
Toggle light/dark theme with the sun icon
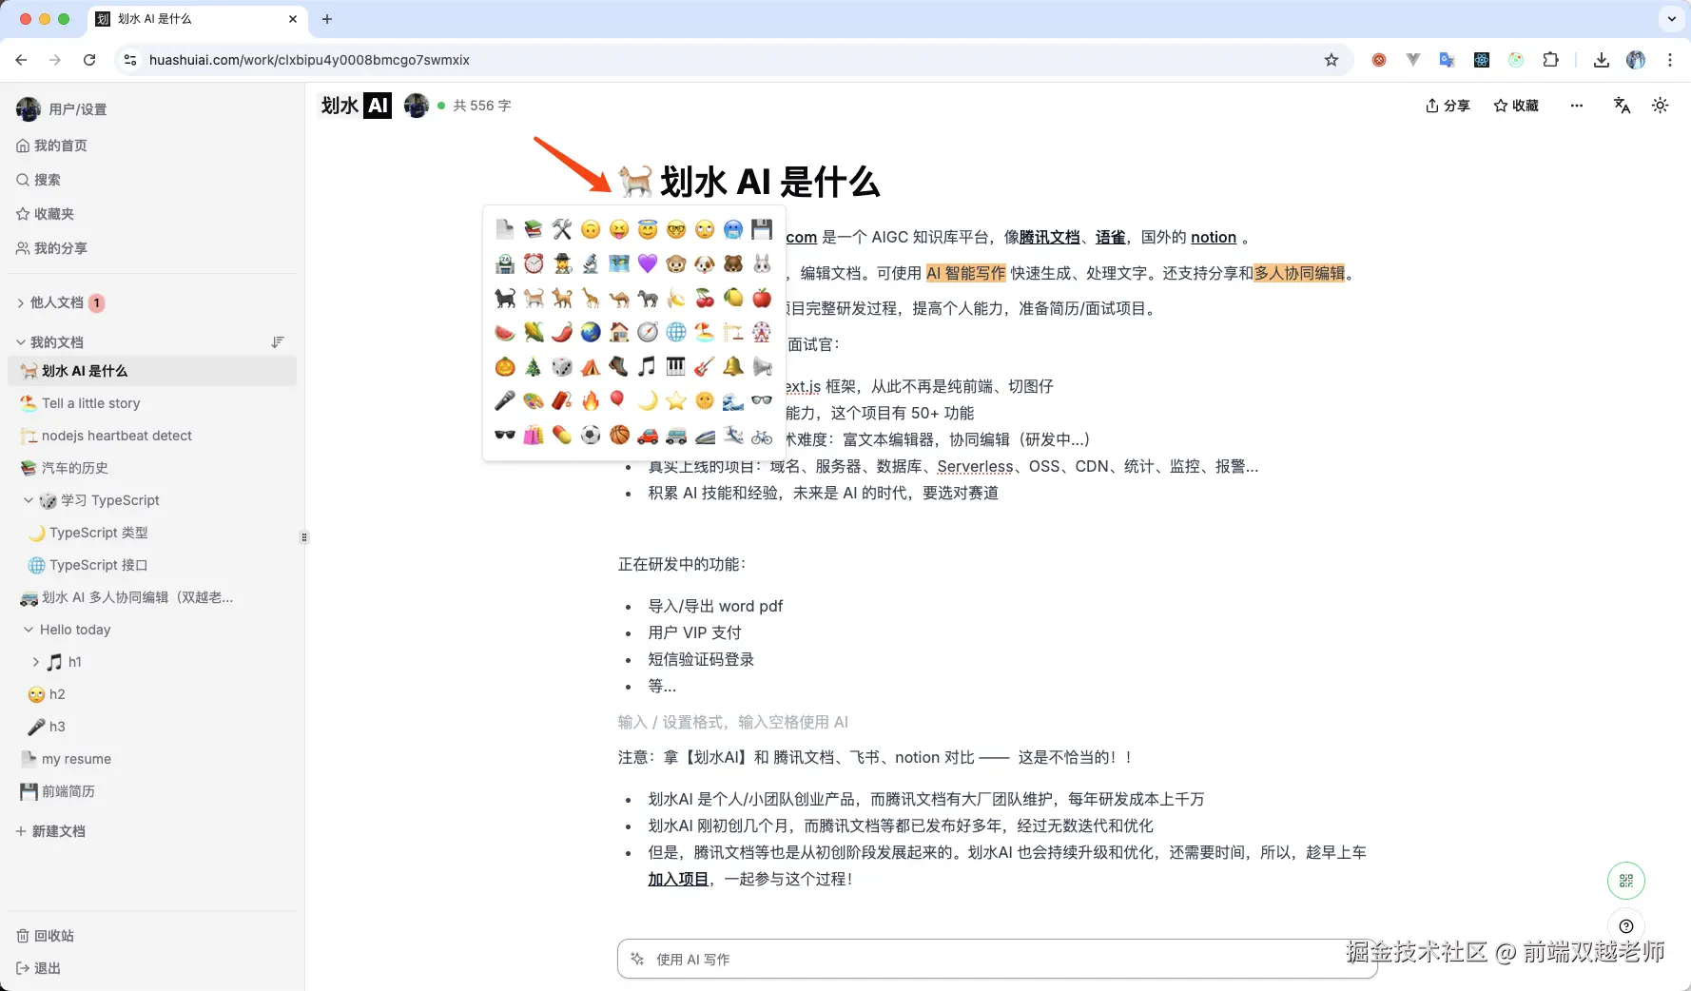[x=1660, y=106]
